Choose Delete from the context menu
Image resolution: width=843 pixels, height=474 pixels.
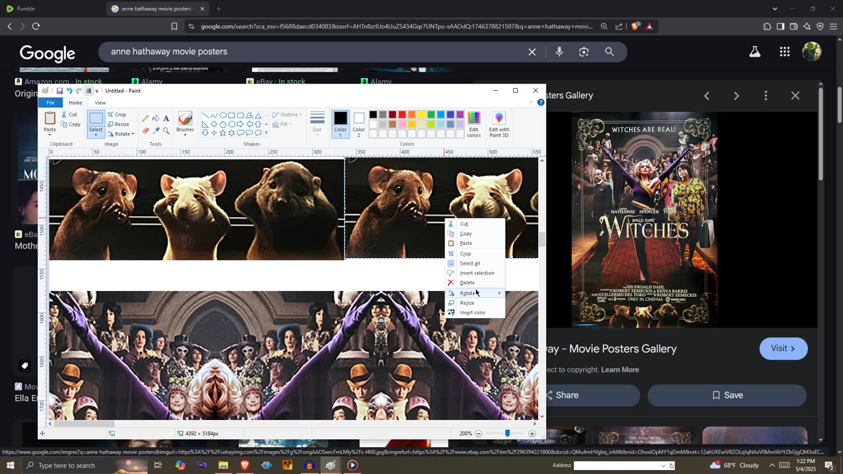click(x=475, y=282)
